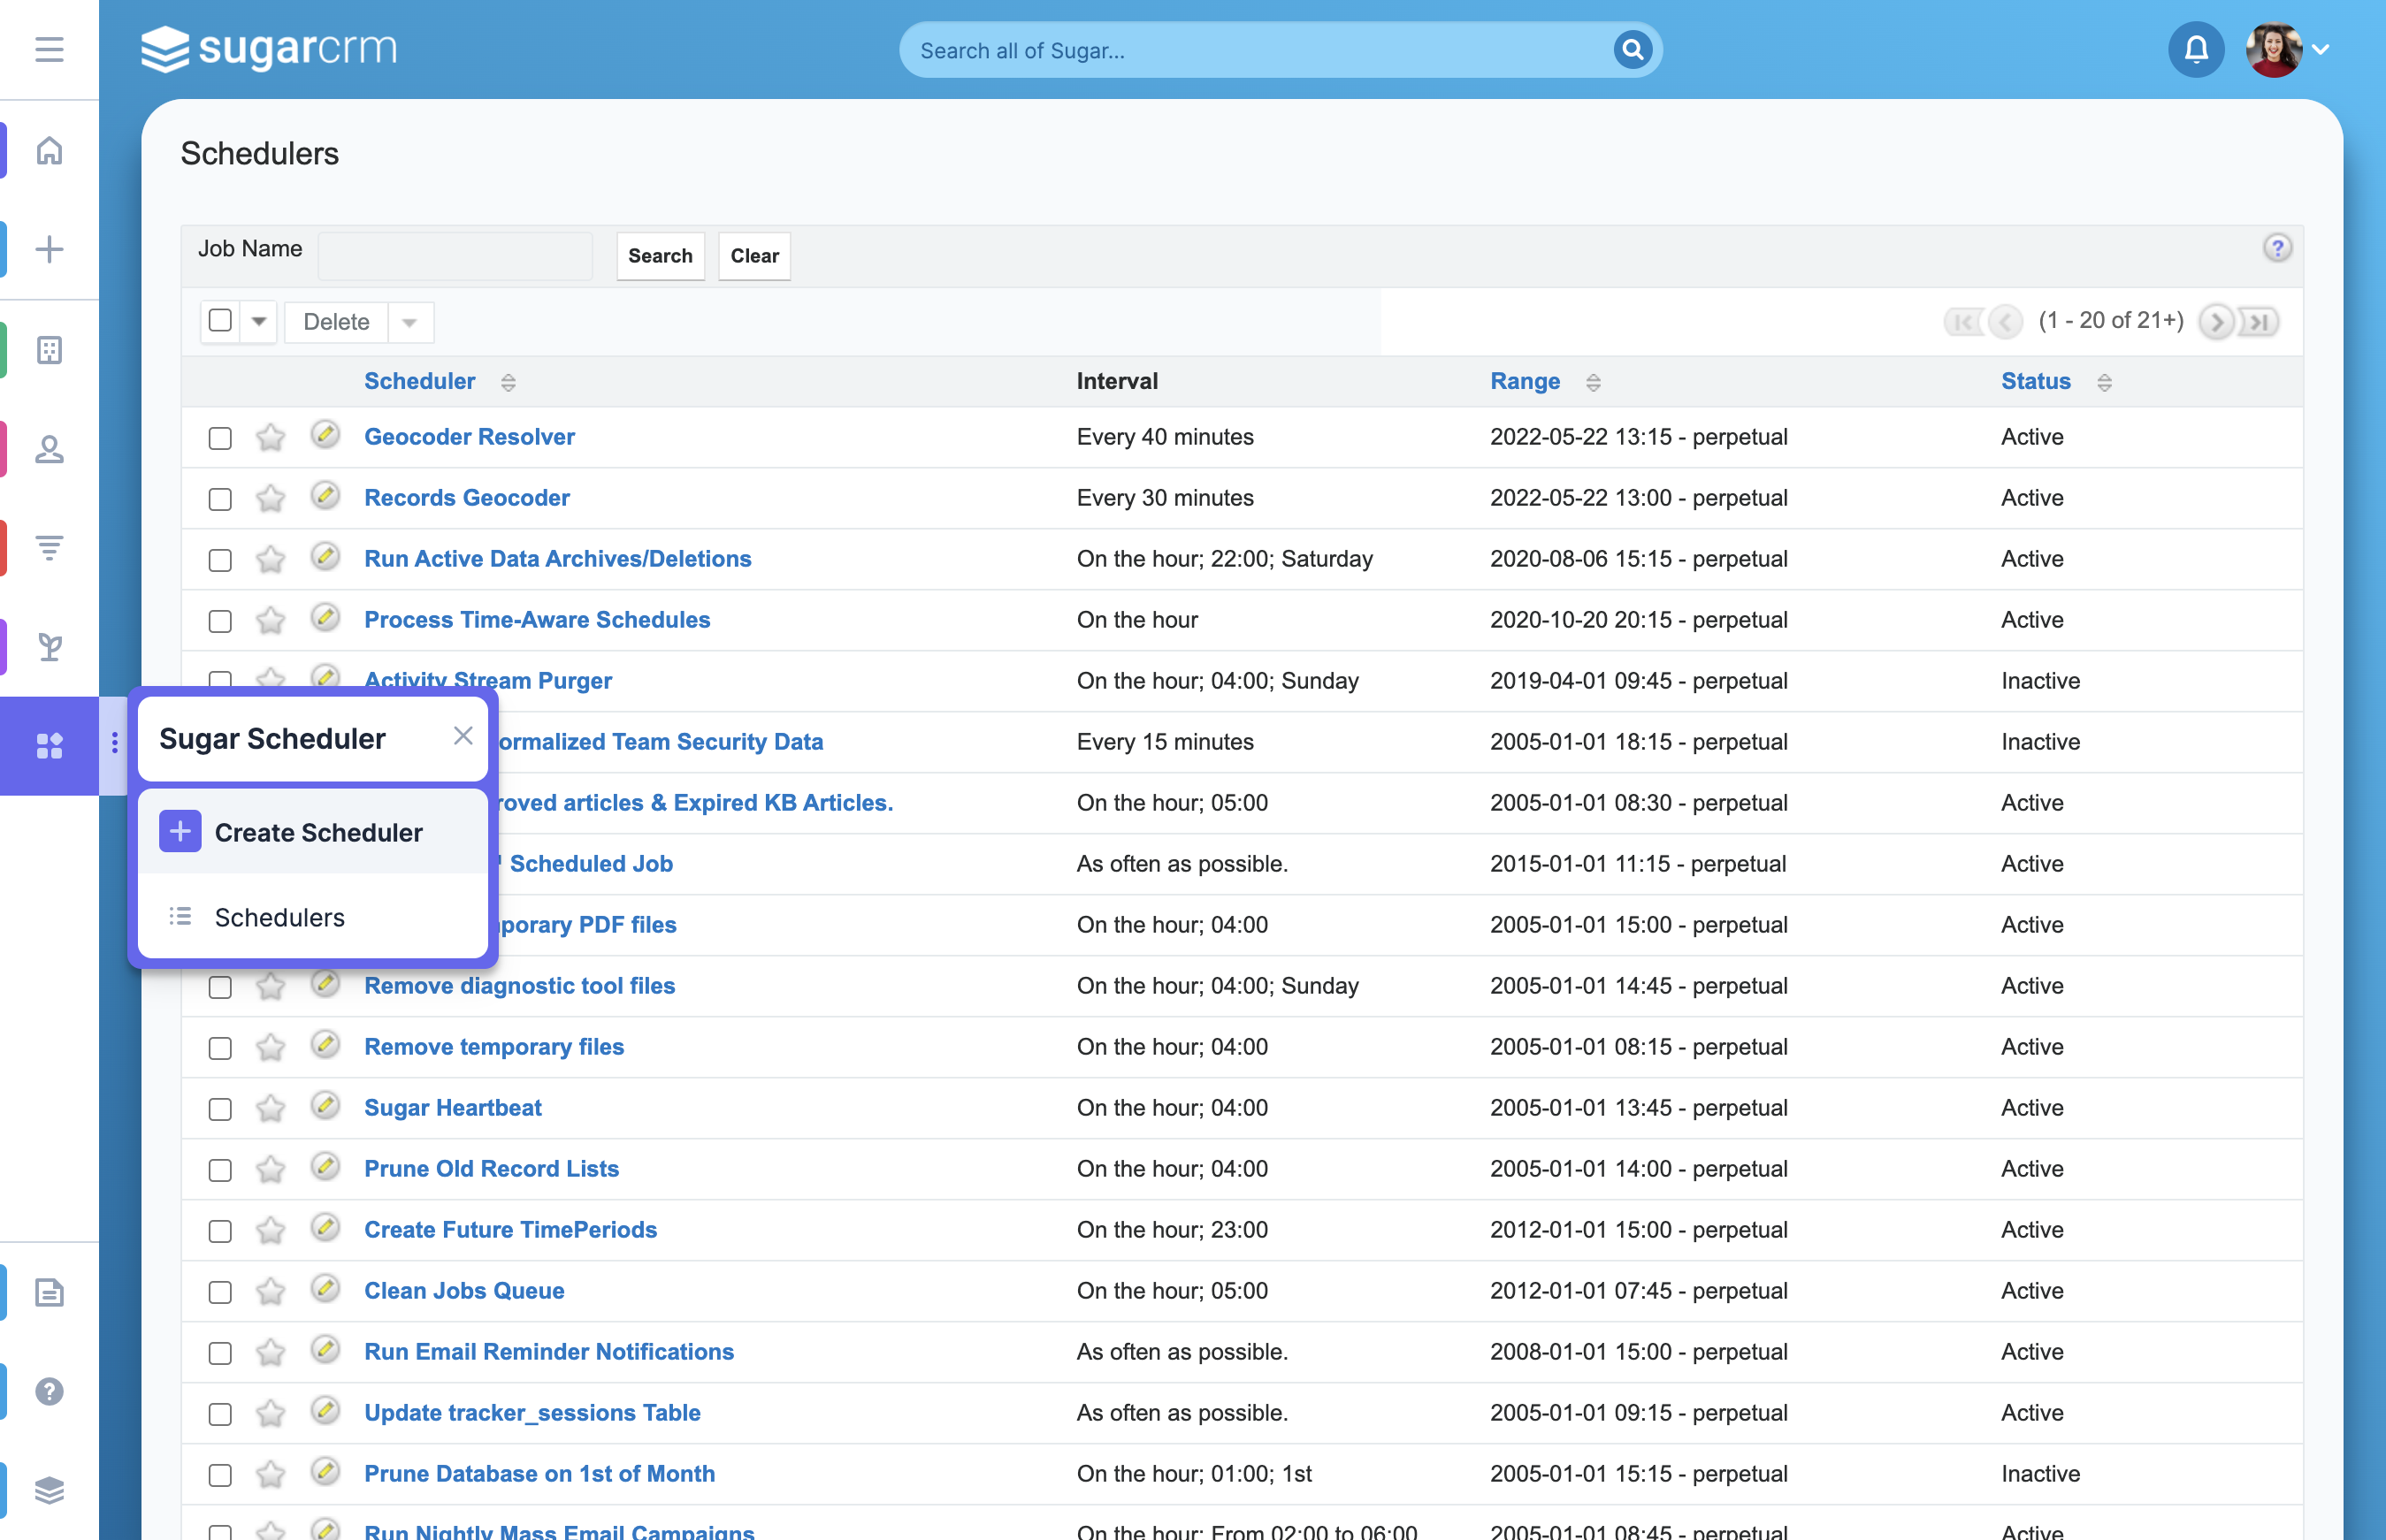Go to Home via sidebar icon
The width and height of the screenshot is (2386, 1540).
pos(49,150)
